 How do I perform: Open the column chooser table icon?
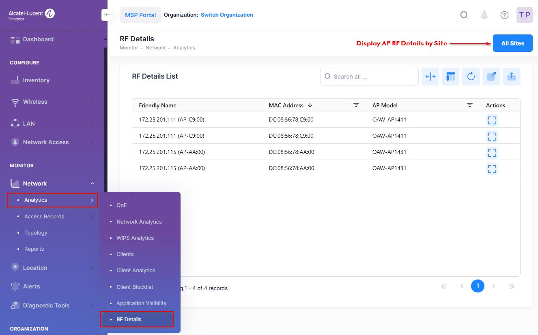coord(450,77)
